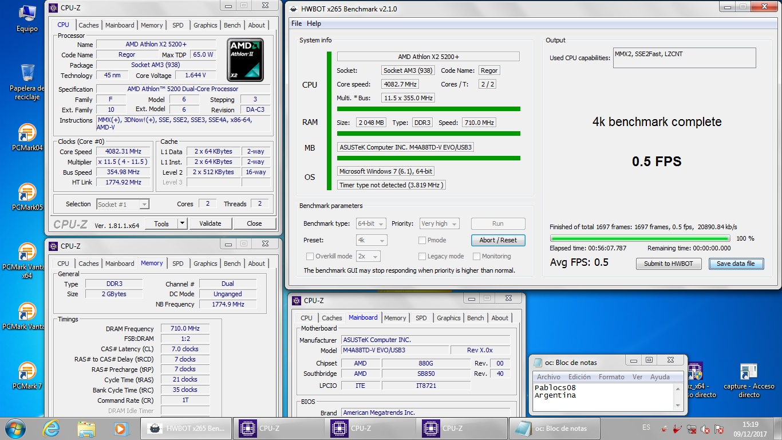Click notepad icon in oc: Bloc de notas title
This screenshot has width=782, height=440.
point(538,362)
